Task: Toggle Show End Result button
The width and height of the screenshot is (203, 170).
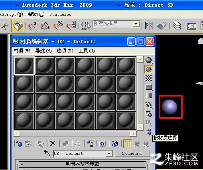Action: pyautogui.click(x=128, y=144)
